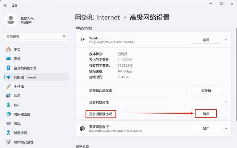Disable 蓝牙网络连接 with 禁用 button
The width and height of the screenshot is (237, 148).
tap(206, 128)
